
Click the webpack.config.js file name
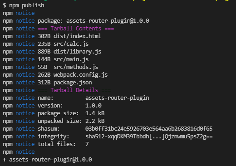click(80, 75)
